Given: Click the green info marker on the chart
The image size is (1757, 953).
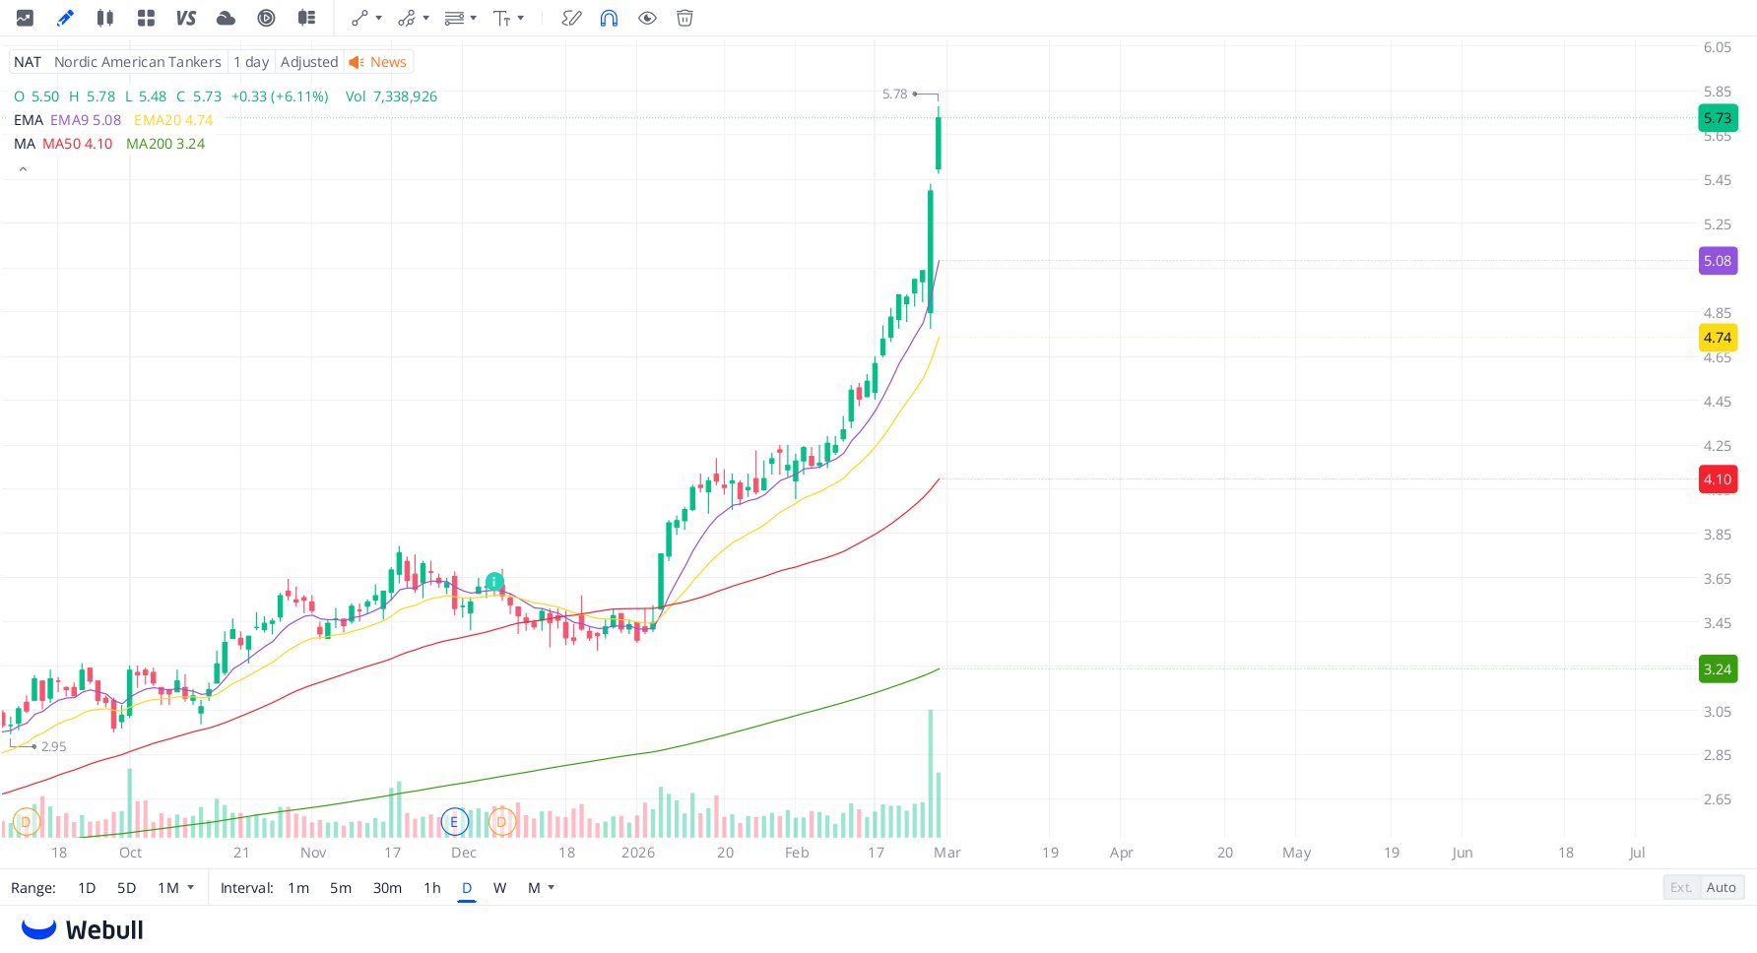Looking at the screenshot, I should coord(494,582).
